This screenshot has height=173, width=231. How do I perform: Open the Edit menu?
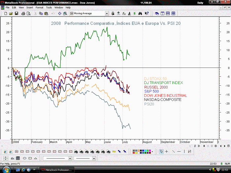14,8
